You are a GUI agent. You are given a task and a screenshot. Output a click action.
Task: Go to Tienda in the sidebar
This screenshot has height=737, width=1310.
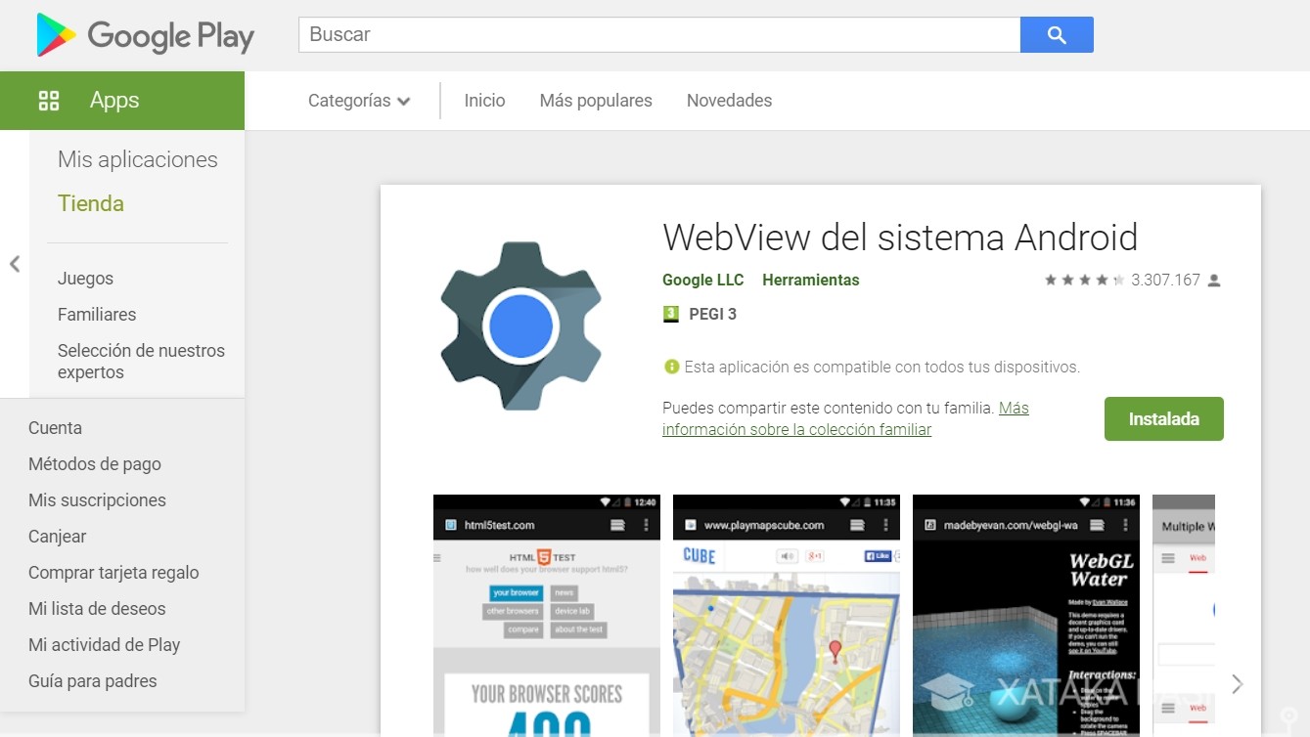pos(90,203)
